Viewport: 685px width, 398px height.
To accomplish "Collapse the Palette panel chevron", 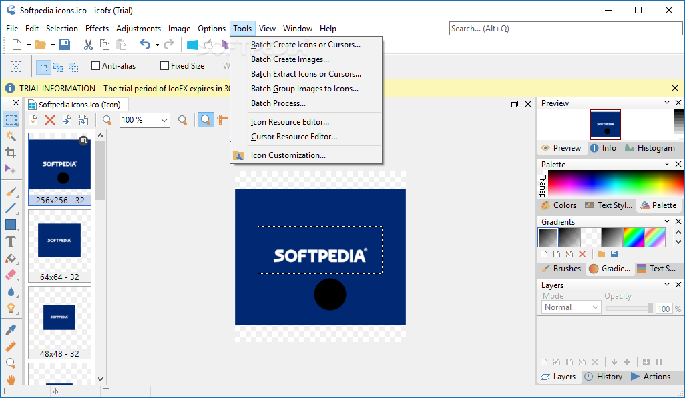I will pyautogui.click(x=667, y=164).
